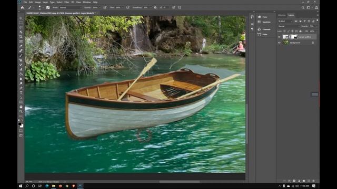Screen dimensions: 337x189
Task: Open brush Flow slider arrow
Action: (x=123, y=7)
